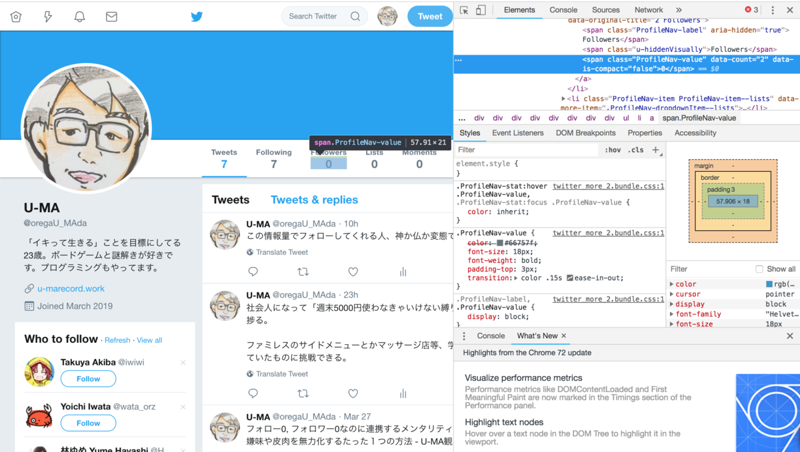
Task: Open the Network tab
Action: coord(649,10)
